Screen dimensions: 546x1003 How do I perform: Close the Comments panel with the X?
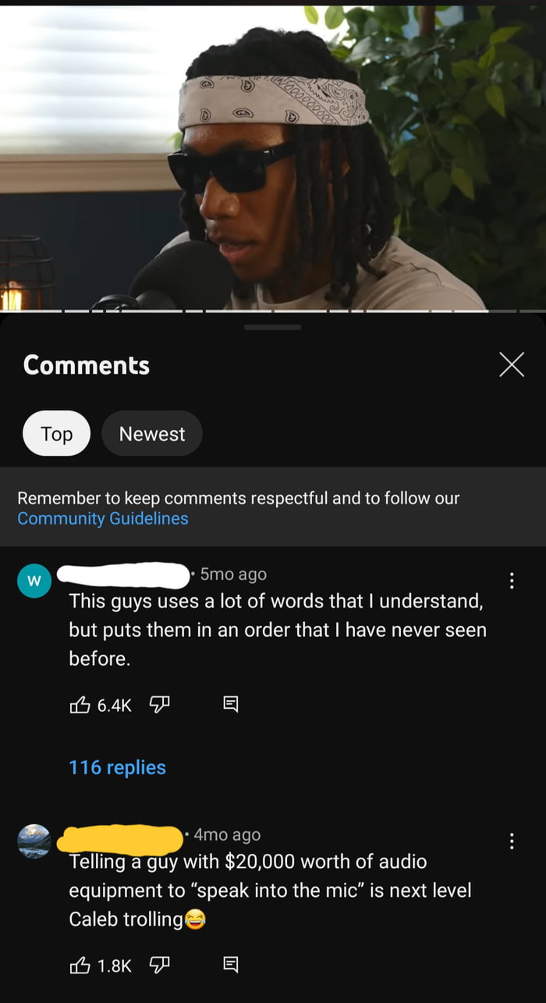click(512, 365)
